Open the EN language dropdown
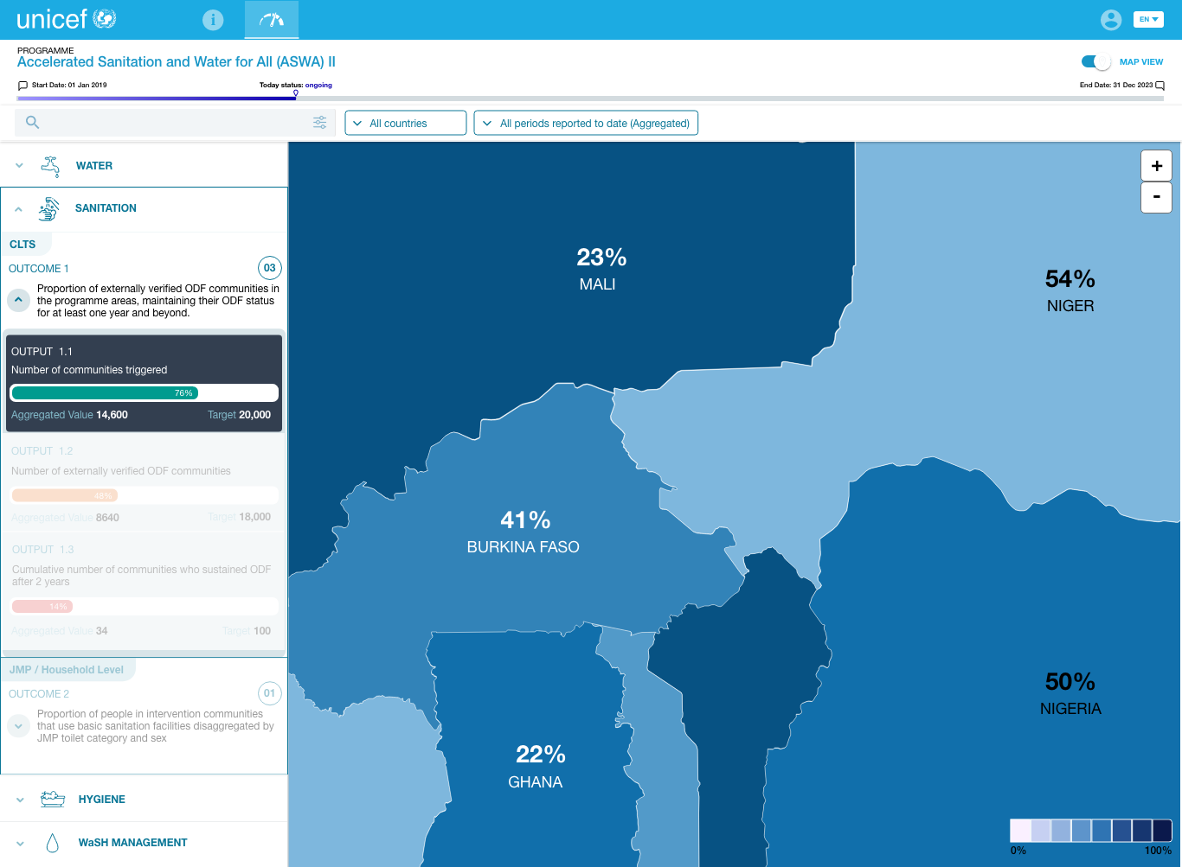This screenshot has height=867, width=1182. tap(1148, 19)
